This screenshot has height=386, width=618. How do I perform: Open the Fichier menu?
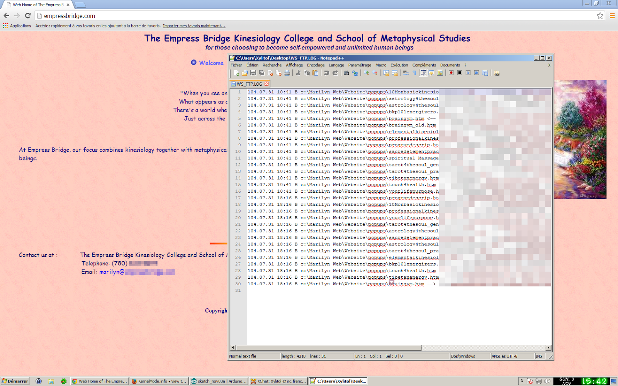click(x=236, y=65)
